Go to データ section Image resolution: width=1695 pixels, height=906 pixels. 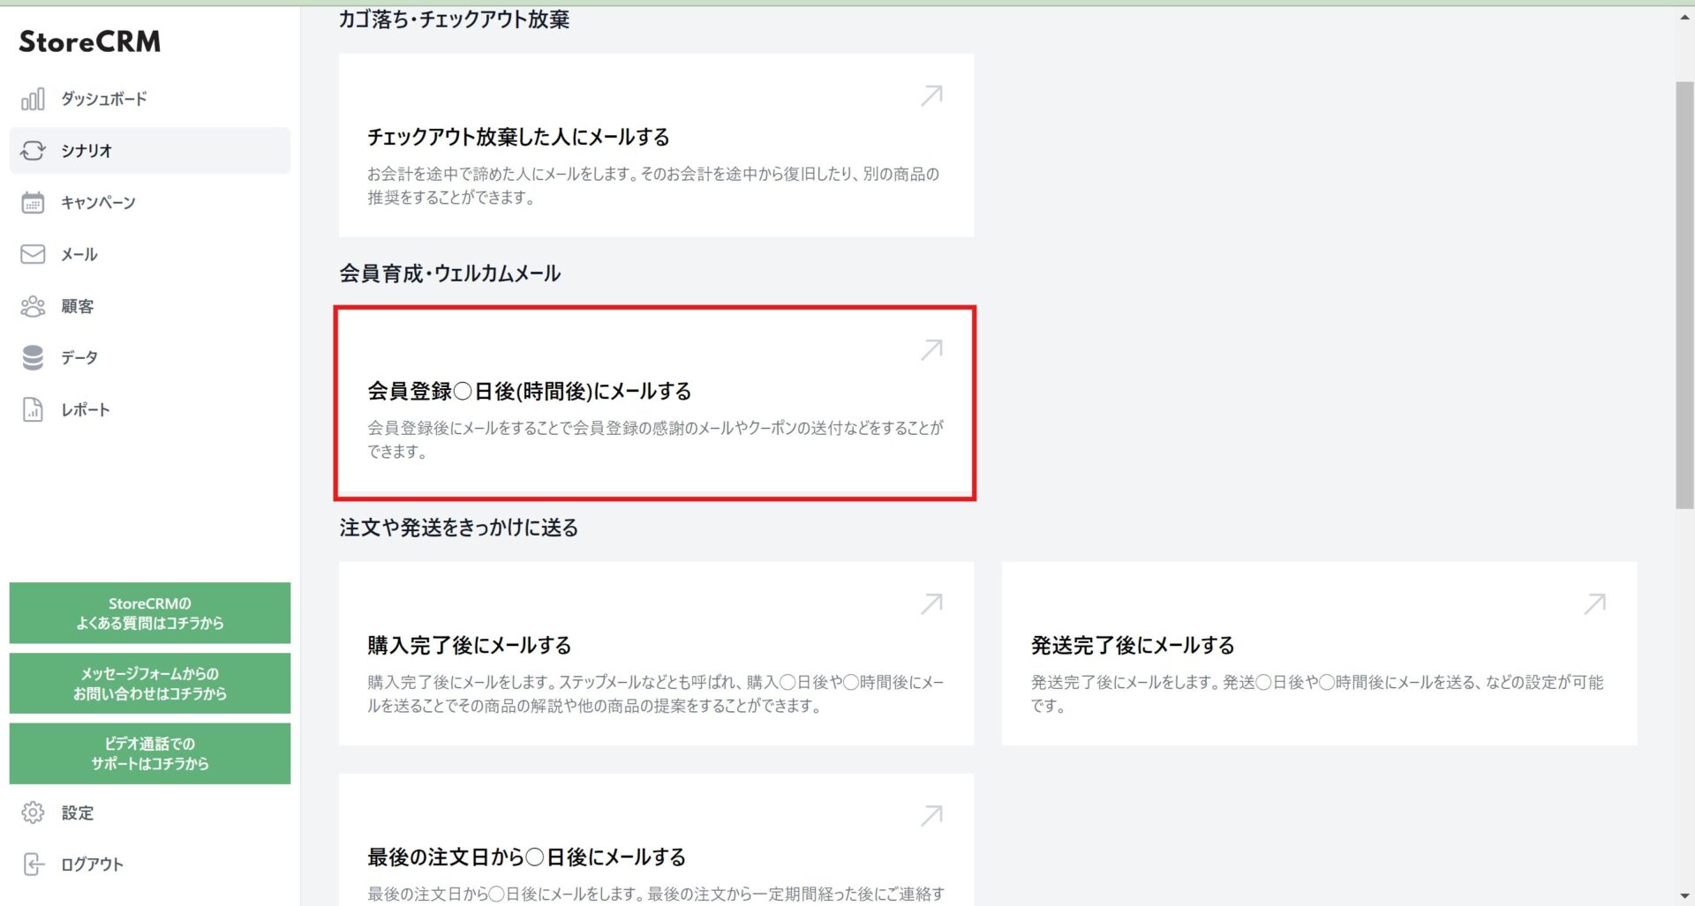coord(150,357)
